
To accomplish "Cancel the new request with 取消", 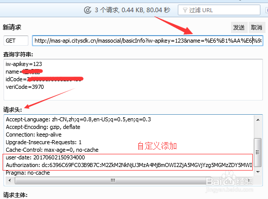I will [256, 27].
